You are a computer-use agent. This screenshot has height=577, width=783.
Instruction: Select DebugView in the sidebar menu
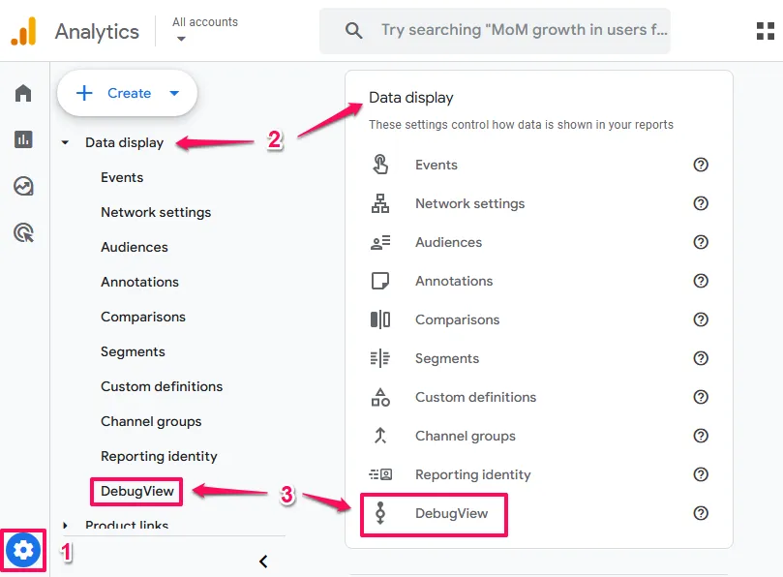click(137, 491)
